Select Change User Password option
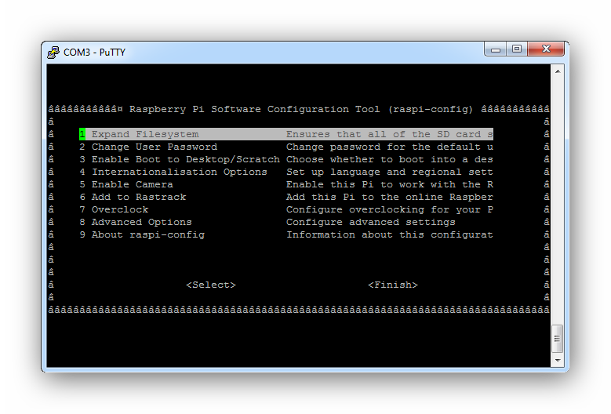611x414 pixels. coord(154,147)
